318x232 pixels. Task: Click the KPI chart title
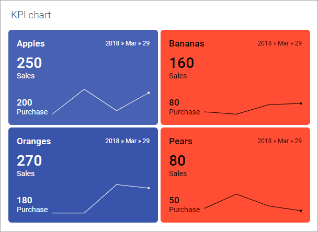coord(31,15)
